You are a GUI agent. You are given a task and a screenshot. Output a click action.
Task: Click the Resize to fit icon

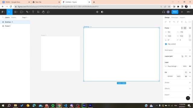pyautogui.click(x=190, y=28)
